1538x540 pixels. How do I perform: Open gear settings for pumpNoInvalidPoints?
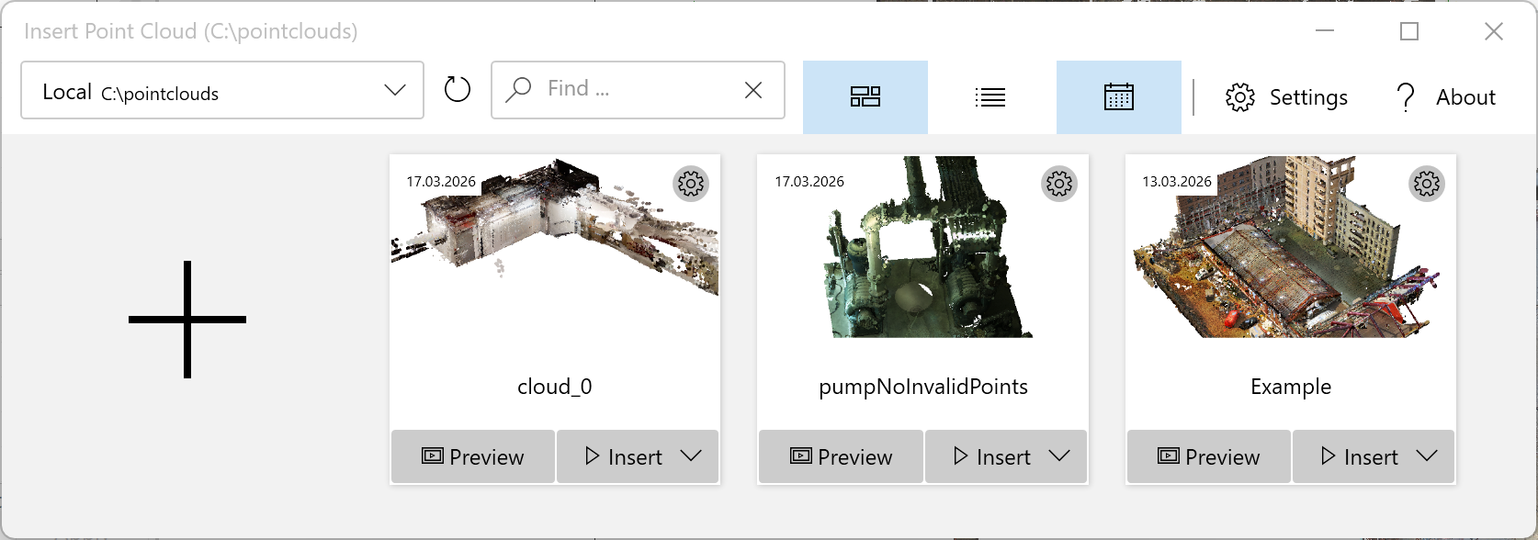[x=1058, y=184]
